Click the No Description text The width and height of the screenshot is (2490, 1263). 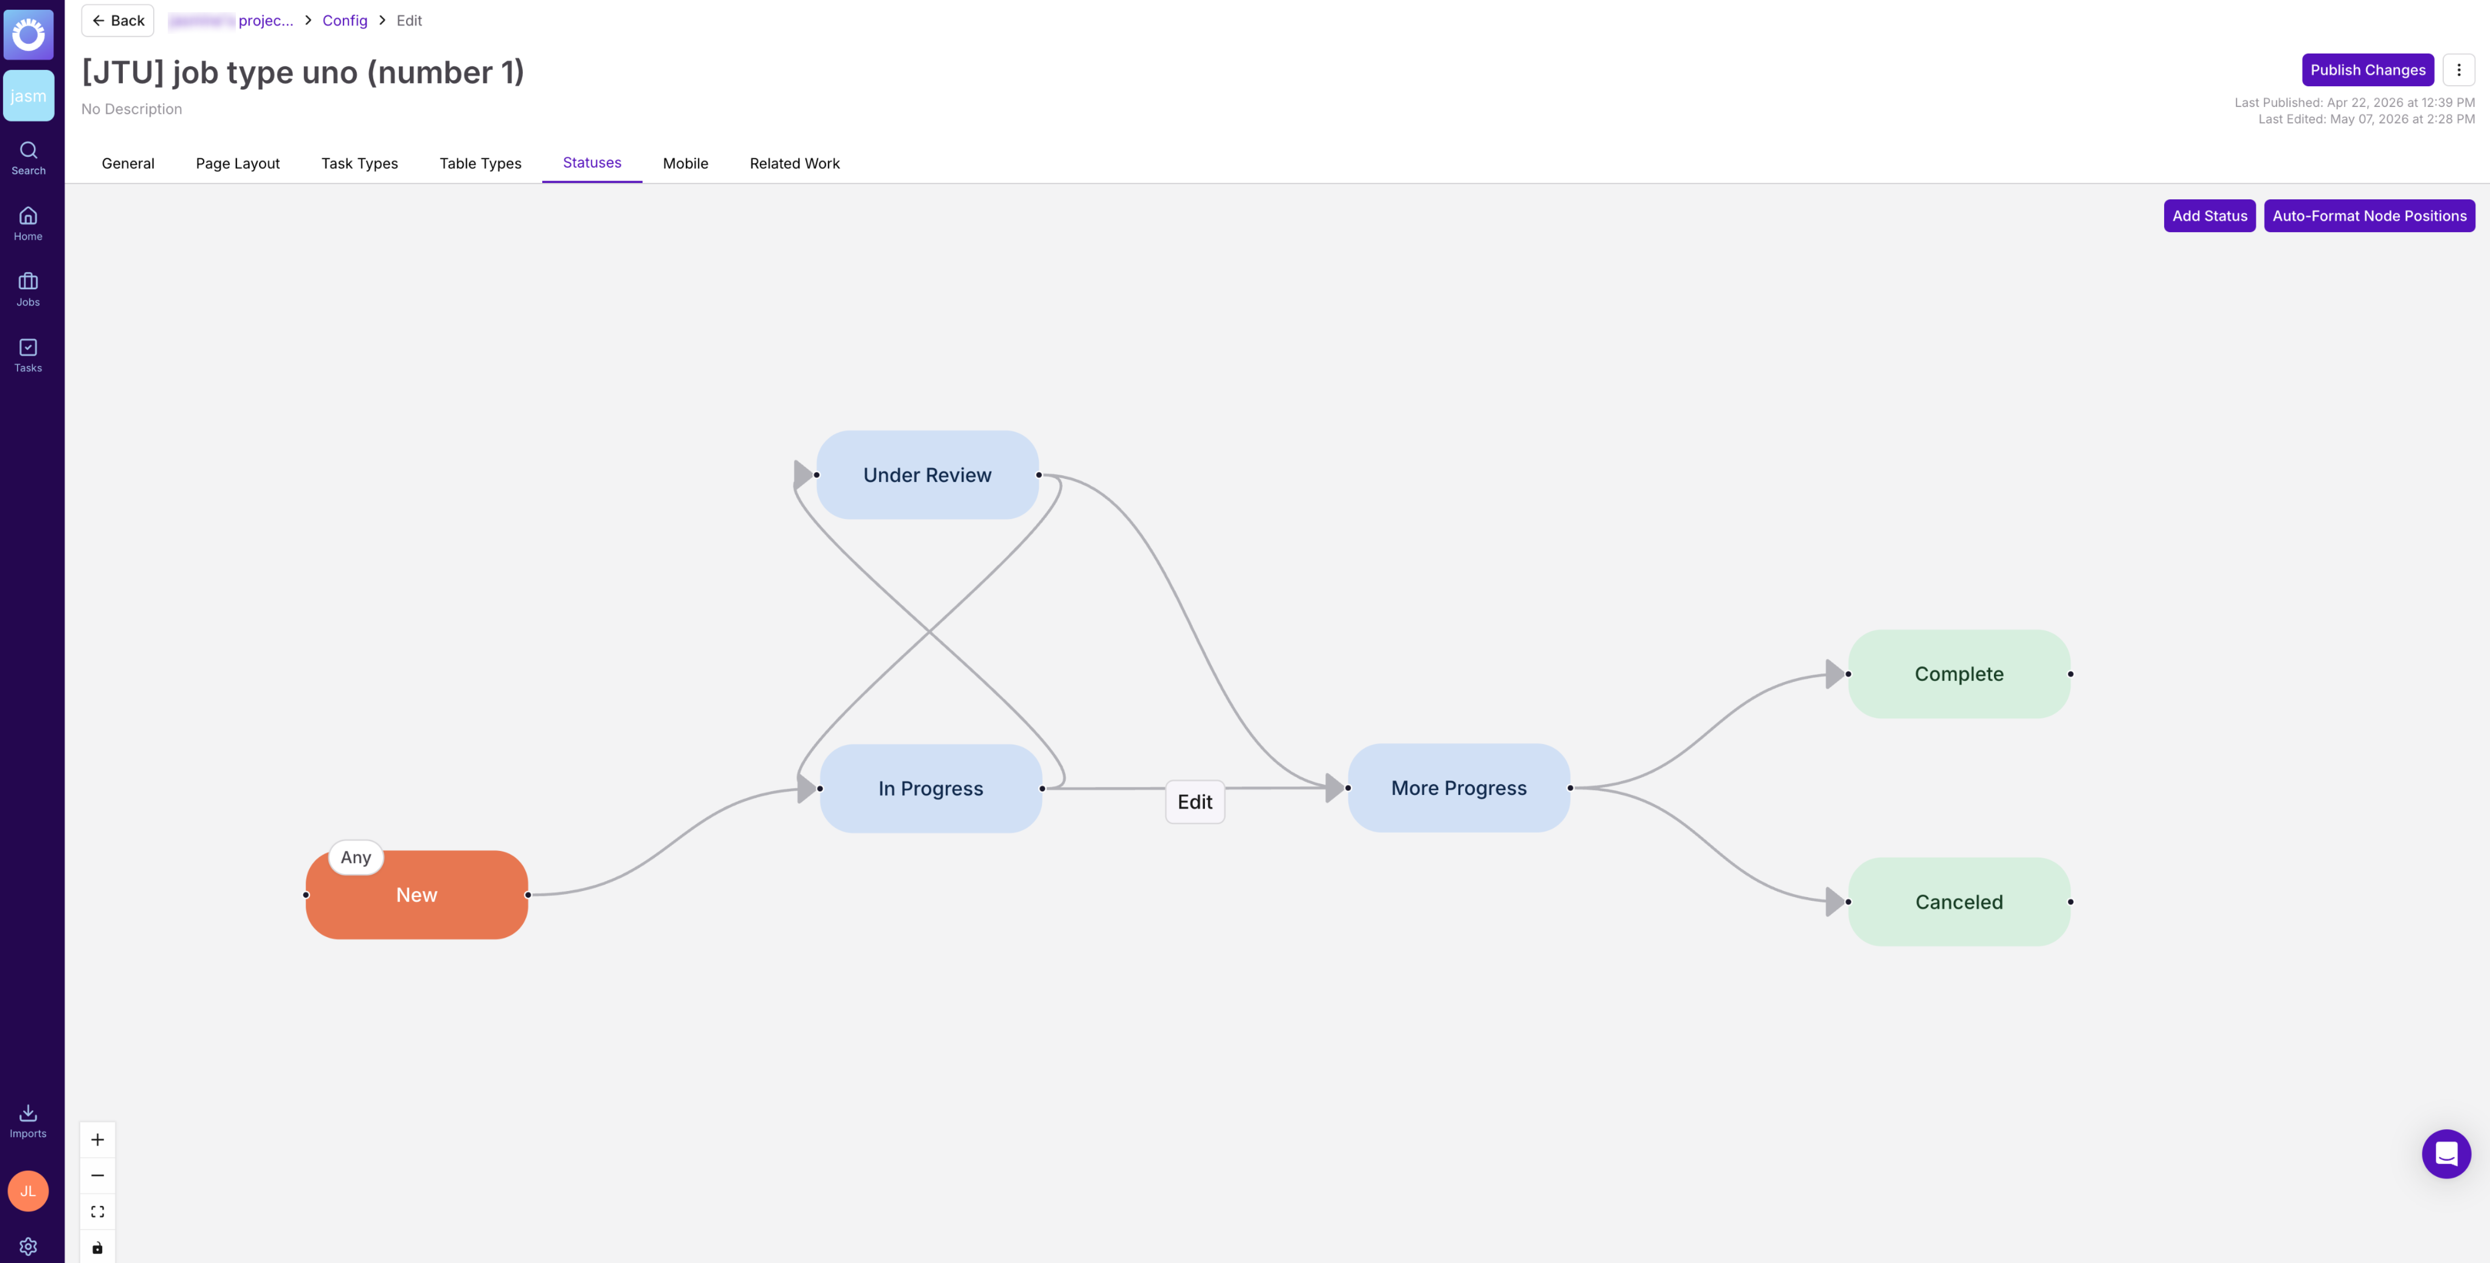[131, 109]
